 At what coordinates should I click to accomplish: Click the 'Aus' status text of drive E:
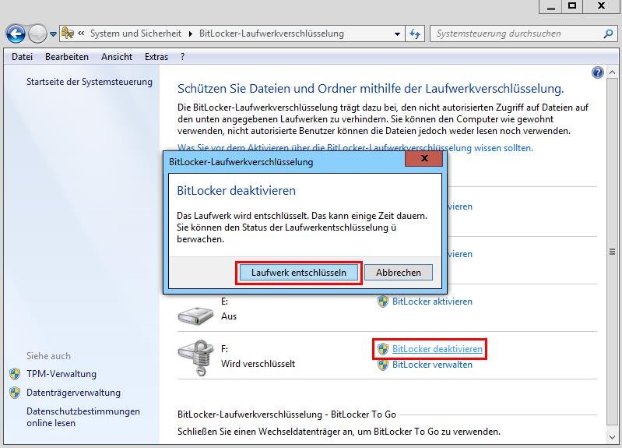click(229, 316)
